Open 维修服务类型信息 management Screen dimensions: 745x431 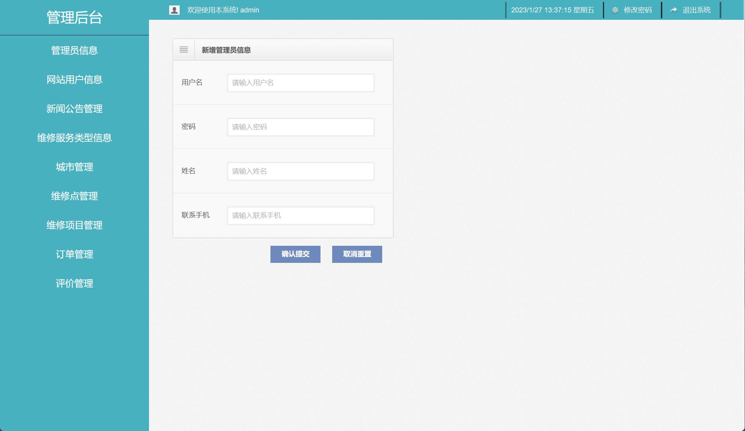tap(74, 138)
